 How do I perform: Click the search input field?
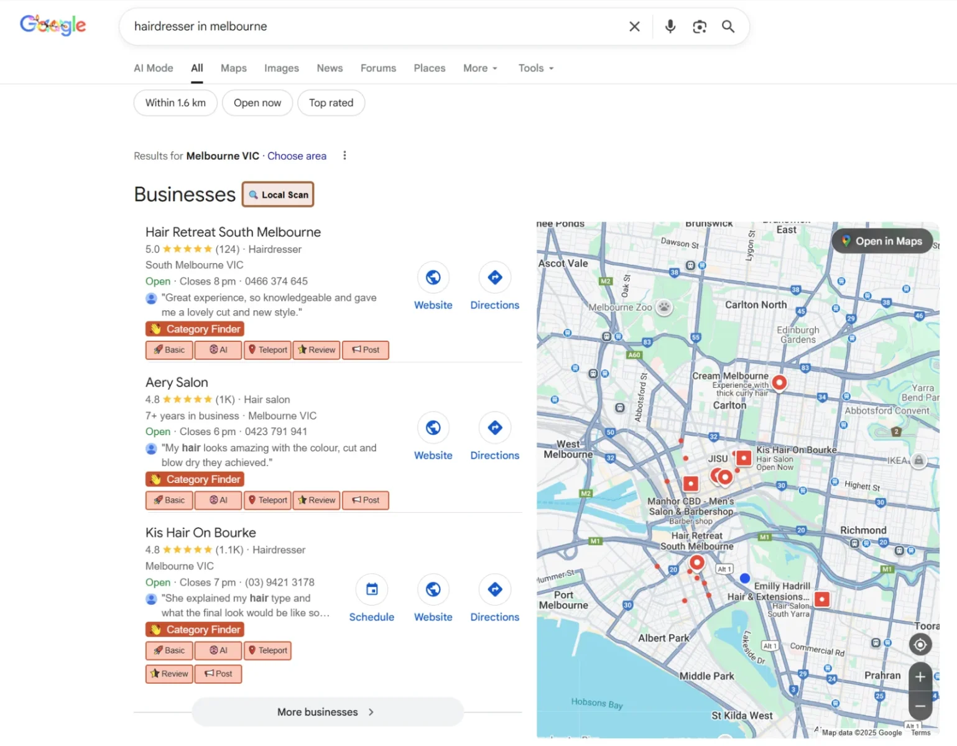click(373, 27)
